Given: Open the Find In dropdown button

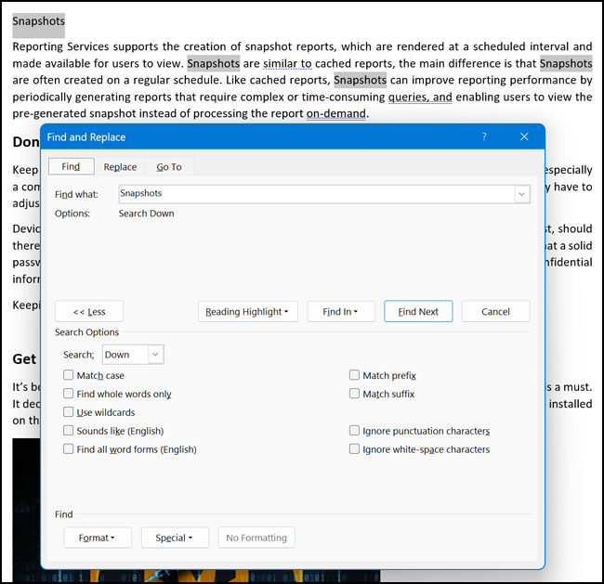Looking at the screenshot, I should 341,311.
